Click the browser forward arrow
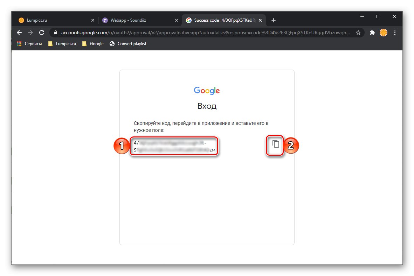This screenshot has height=276, width=414. [x=30, y=33]
